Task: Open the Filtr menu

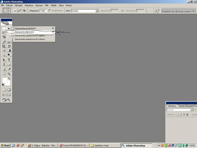Action: [47, 5]
